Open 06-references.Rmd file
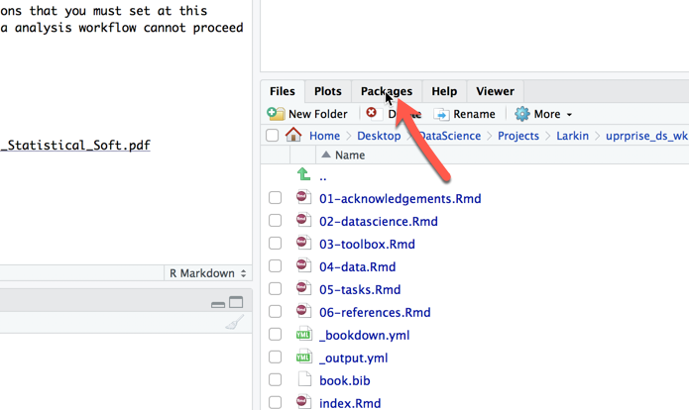 coord(375,313)
